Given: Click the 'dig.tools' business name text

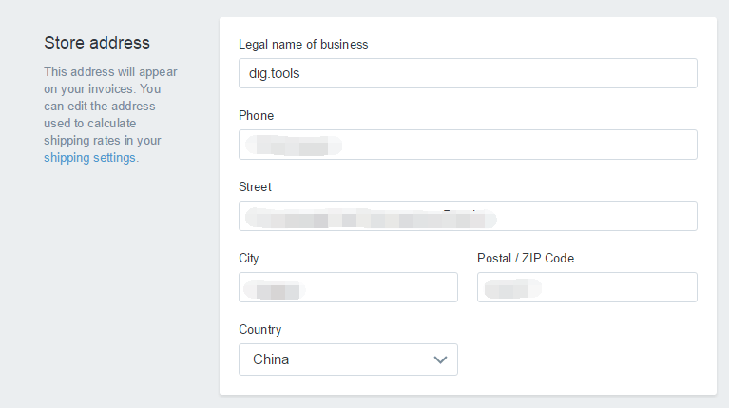Looking at the screenshot, I should click(x=274, y=73).
